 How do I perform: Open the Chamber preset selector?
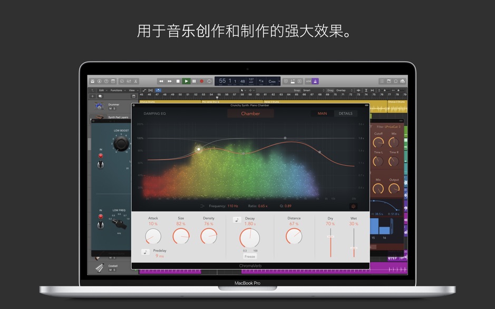[x=250, y=113]
